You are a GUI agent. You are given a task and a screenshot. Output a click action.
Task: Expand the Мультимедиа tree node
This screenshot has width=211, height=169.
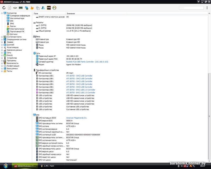[x=2, y=48]
